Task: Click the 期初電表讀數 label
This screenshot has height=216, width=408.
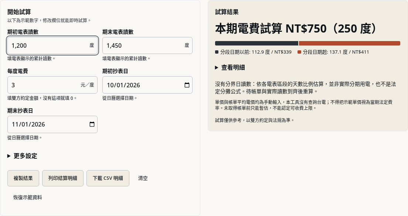Action: [x=23, y=32]
